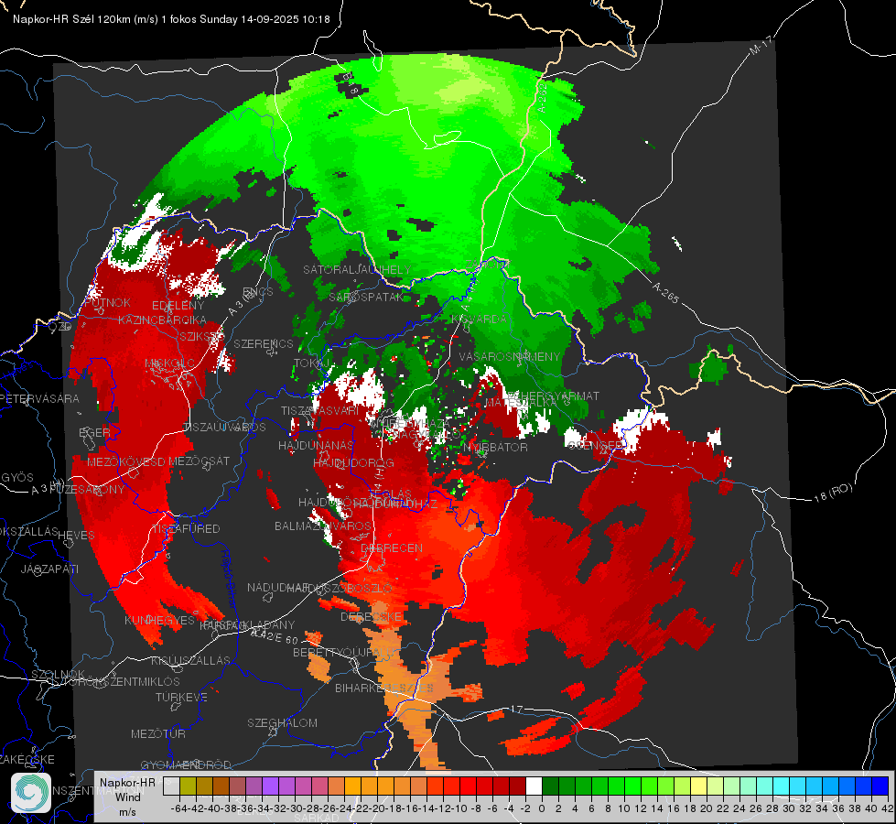Click the radar title 'Napkor-HR Szél 120km' text

(x=71, y=19)
